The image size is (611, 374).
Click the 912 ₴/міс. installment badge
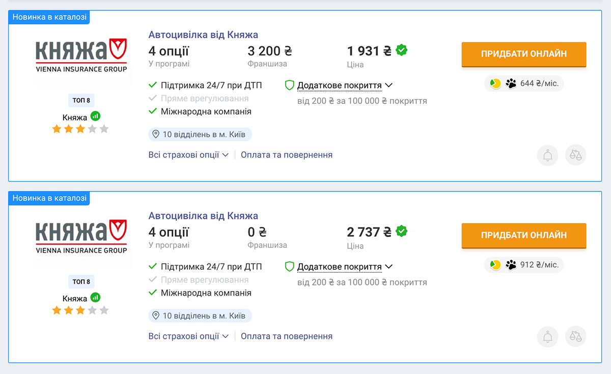(x=524, y=265)
